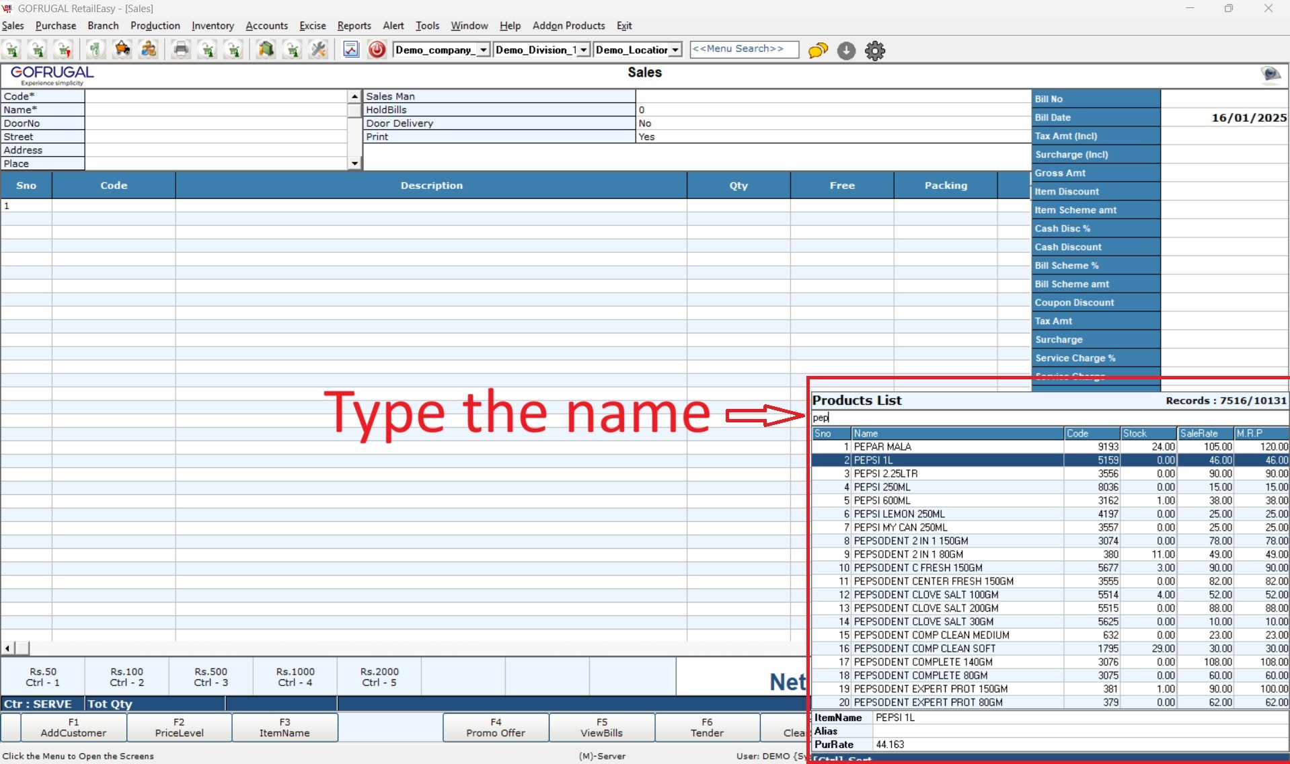This screenshot has width=1290, height=764.
Task: Open the settings gear icon
Action: (874, 50)
